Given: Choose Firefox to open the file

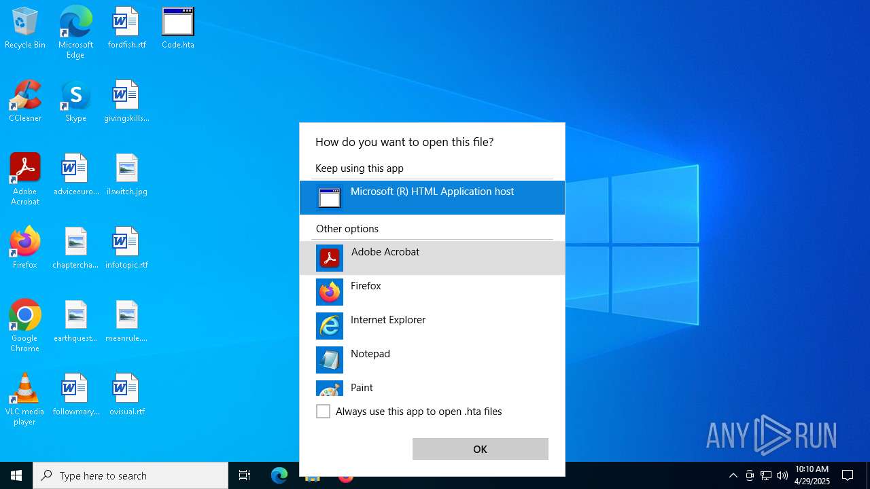Looking at the screenshot, I should [432, 292].
